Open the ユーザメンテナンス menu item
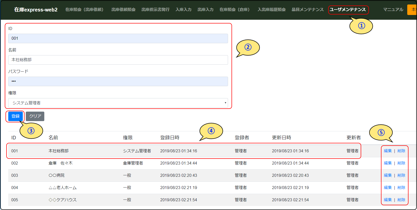This screenshot has width=417, height=210. pos(348,10)
